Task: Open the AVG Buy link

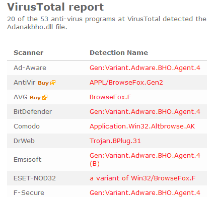Action: 35,98
